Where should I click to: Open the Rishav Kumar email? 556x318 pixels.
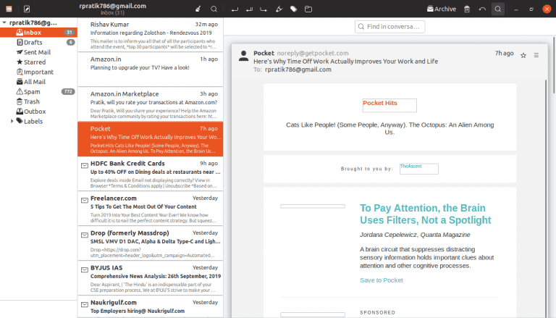tap(151, 35)
